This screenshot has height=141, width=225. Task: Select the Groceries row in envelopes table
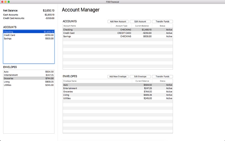[118, 91]
